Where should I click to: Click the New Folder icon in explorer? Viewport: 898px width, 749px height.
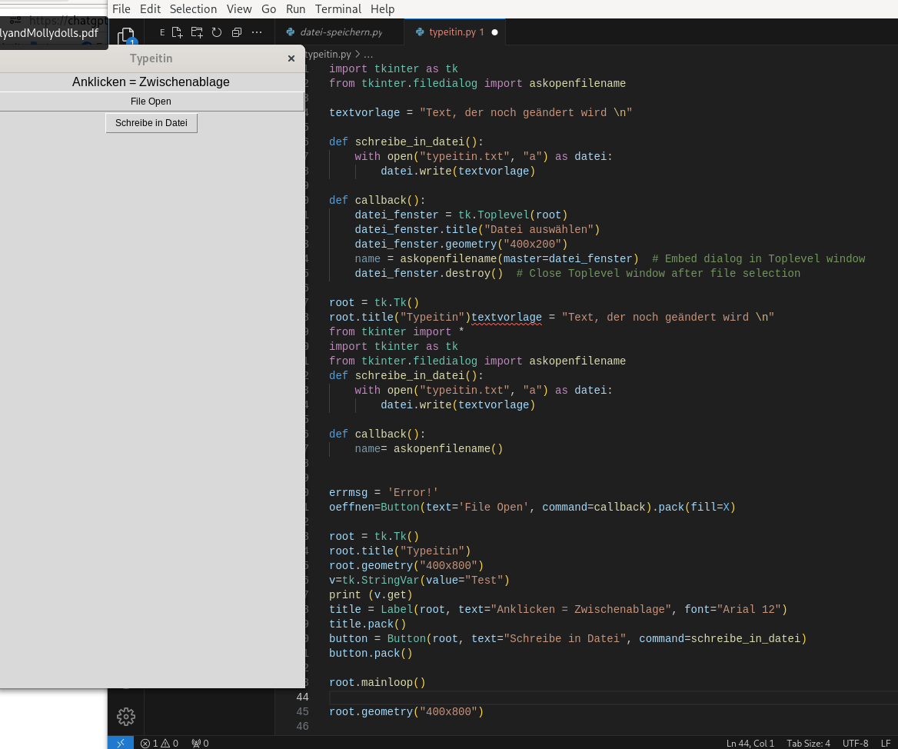(197, 32)
